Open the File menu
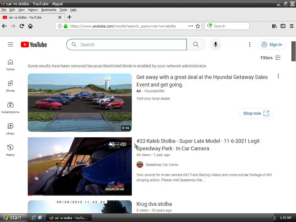The width and height of the screenshot is (296, 222). click(x=4, y=10)
